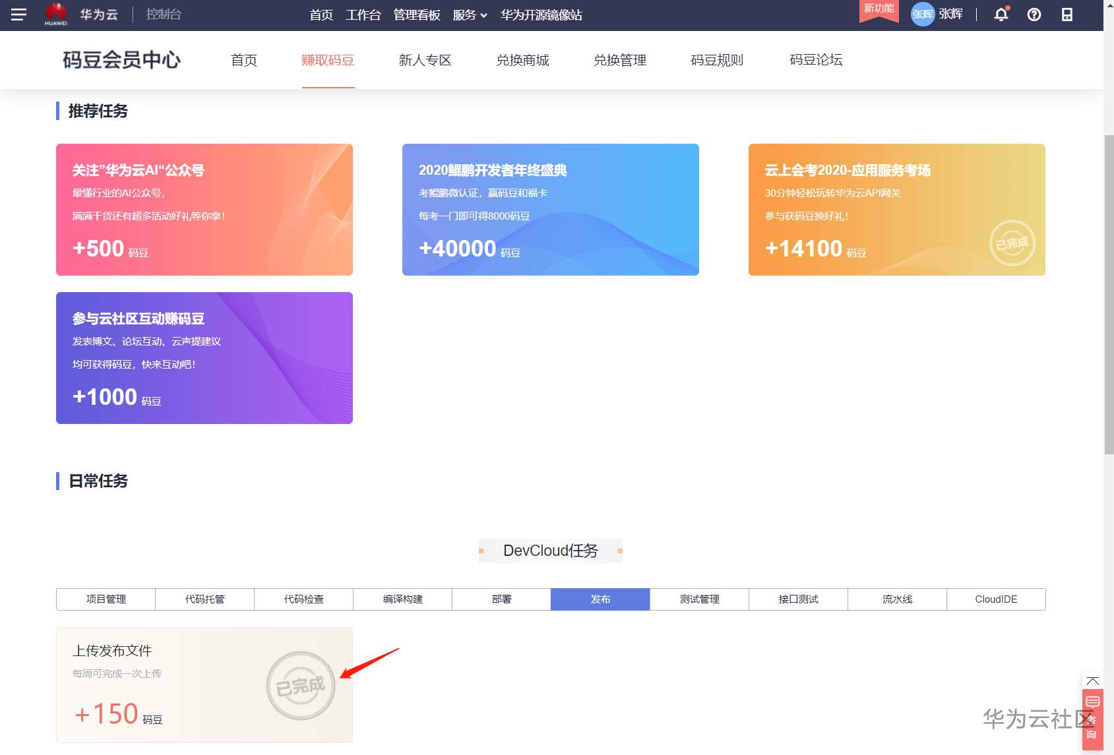
Task: Open 参与云社区互动赚码豆 task card
Action: pyautogui.click(x=204, y=358)
